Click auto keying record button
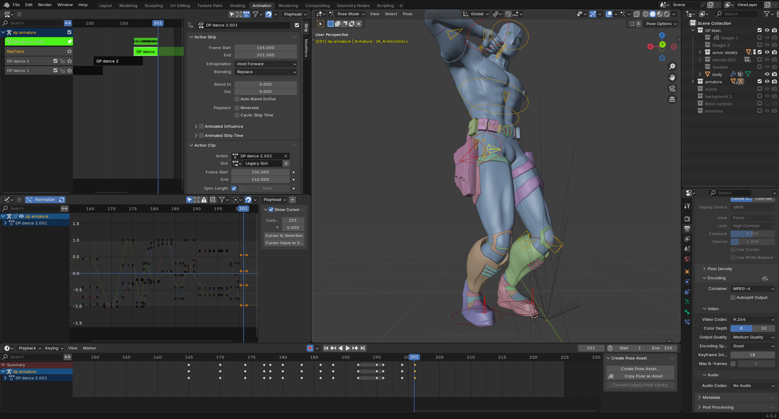This screenshot has width=779, height=419. (310, 348)
